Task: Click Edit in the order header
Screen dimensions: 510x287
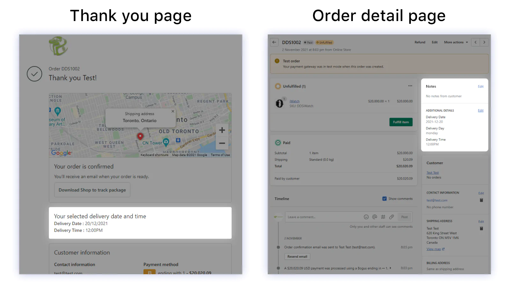Action: (434, 42)
